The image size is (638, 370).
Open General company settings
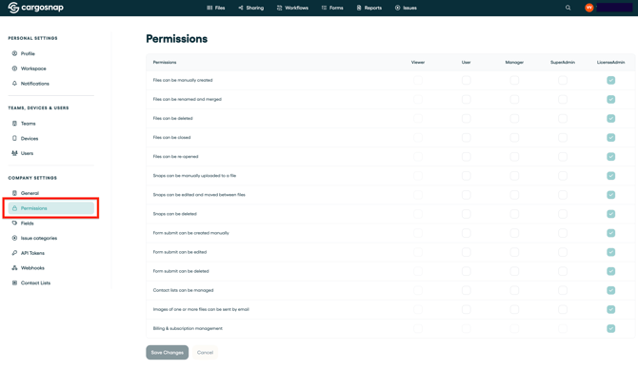[30, 193]
